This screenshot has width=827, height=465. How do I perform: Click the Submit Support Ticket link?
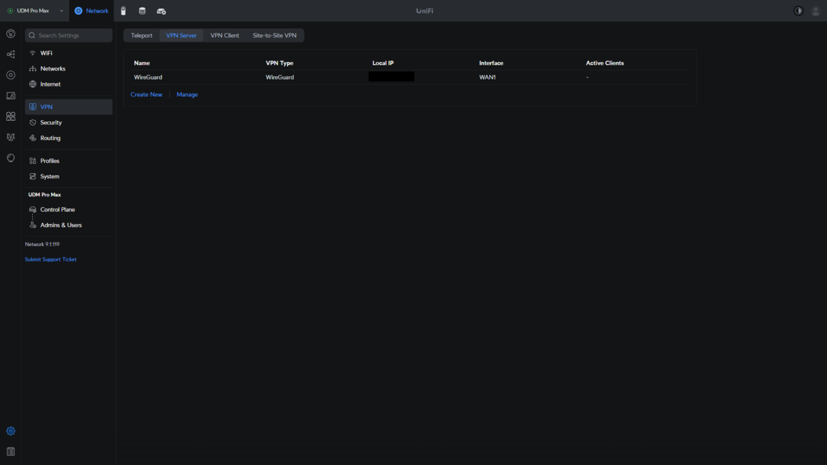pyautogui.click(x=51, y=259)
